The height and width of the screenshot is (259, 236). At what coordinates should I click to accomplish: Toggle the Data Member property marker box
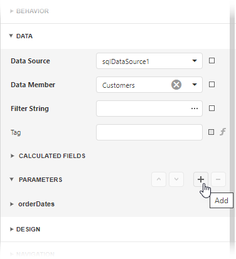pos(212,85)
